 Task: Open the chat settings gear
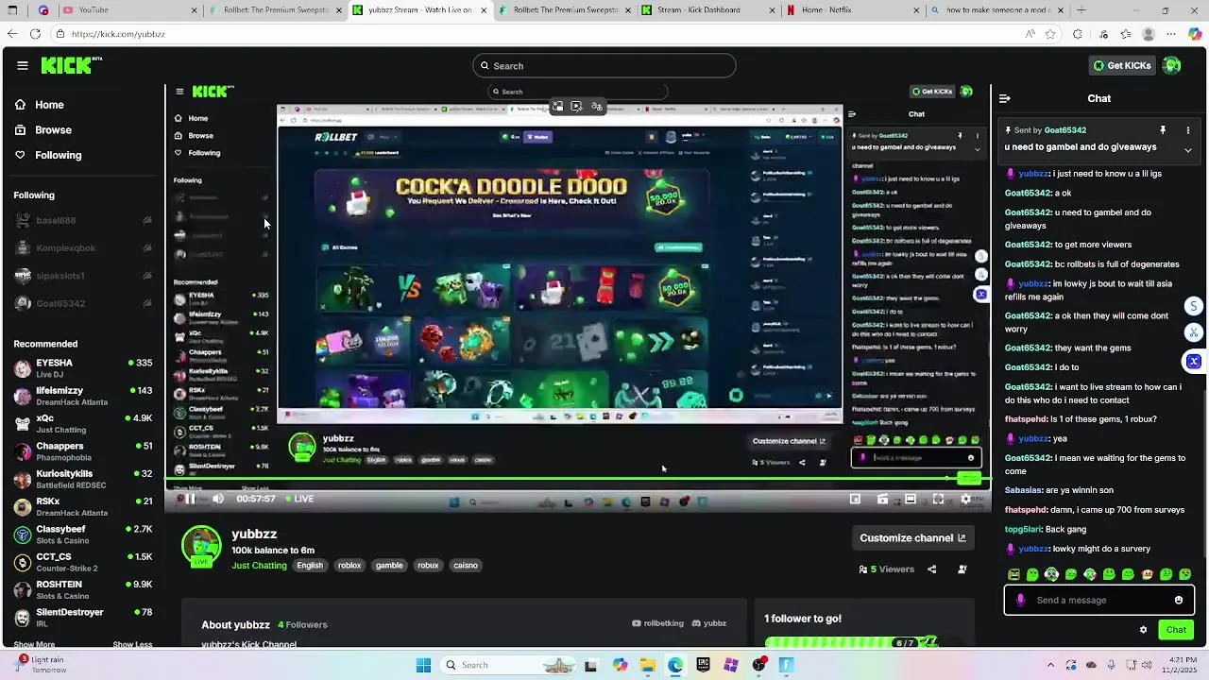coord(1143,630)
